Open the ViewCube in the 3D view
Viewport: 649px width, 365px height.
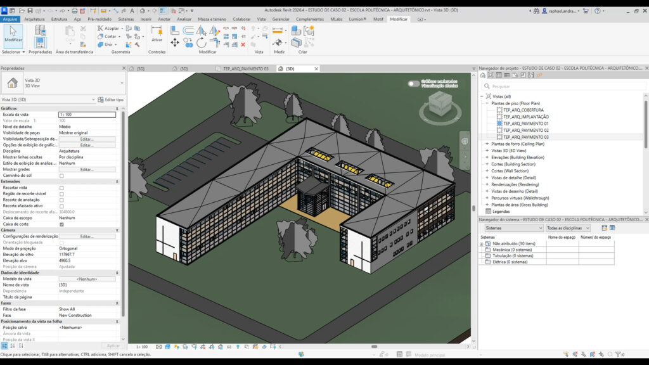coord(440,105)
